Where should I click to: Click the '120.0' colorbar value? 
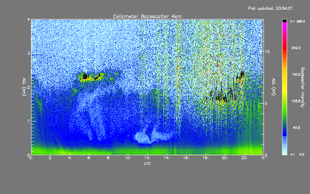[x=296, y=101]
